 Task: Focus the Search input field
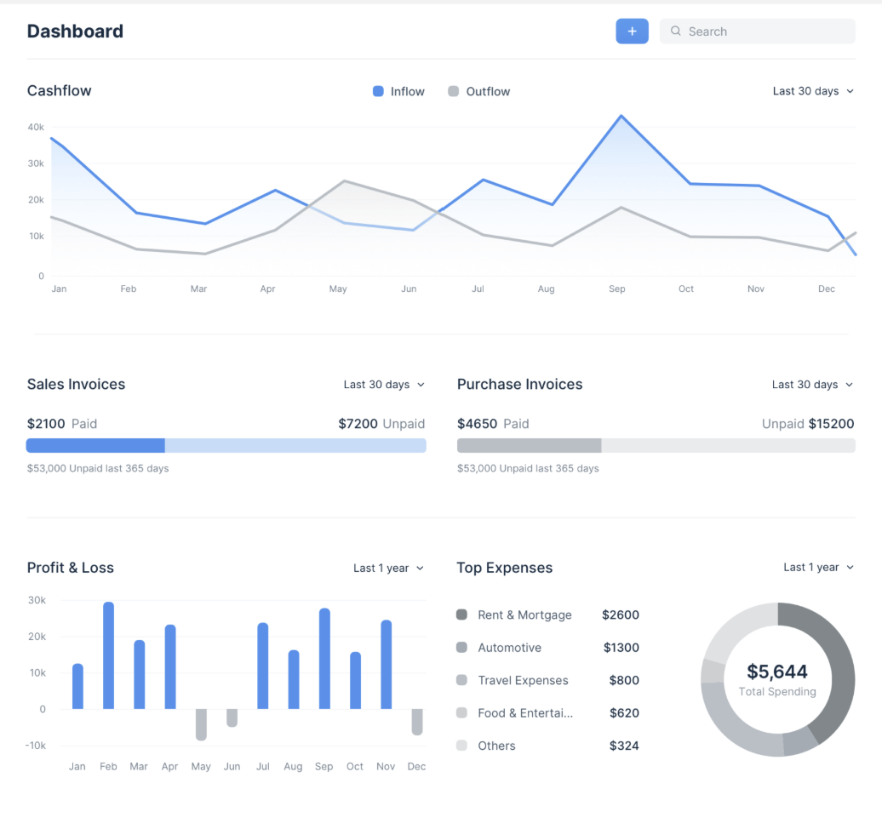[757, 31]
